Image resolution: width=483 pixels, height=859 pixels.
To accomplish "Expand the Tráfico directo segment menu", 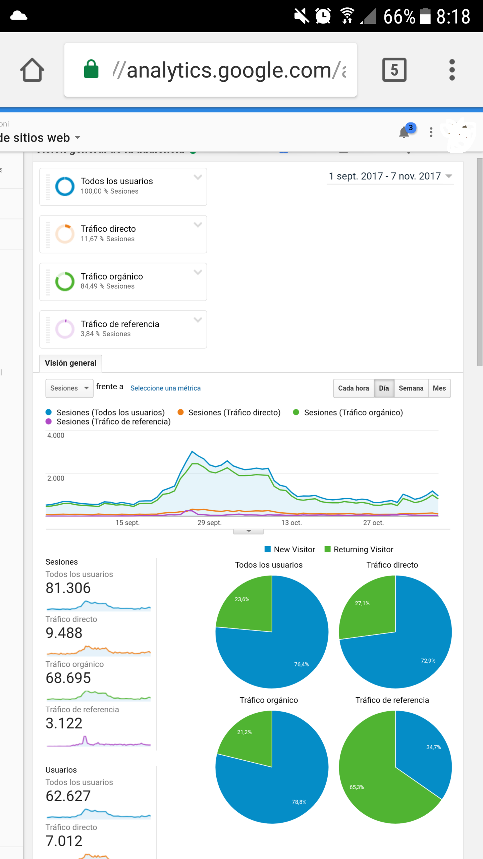I will point(198,225).
